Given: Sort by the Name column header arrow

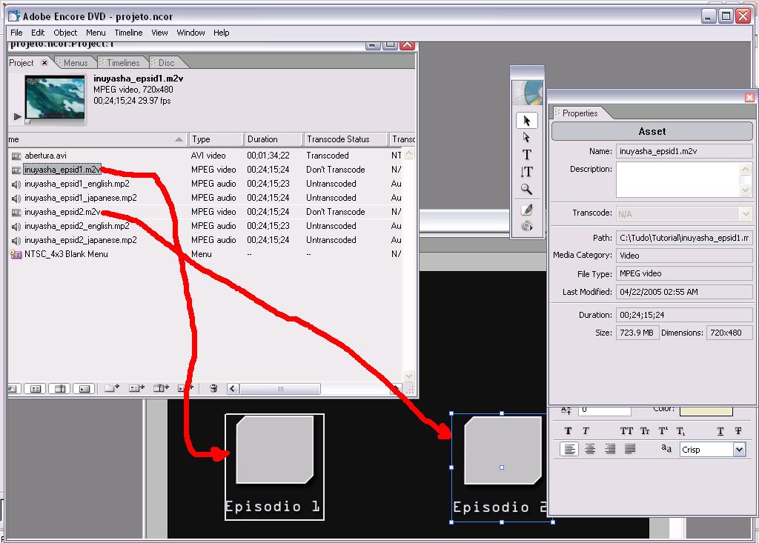Looking at the screenshot, I should [179, 139].
